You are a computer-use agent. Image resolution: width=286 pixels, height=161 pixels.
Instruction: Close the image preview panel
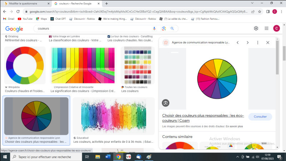[x=267, y=43]
